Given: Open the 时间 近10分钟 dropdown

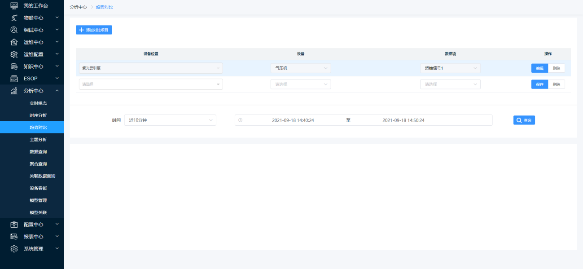Looking at the screenshot, I should tap(170, 120).
